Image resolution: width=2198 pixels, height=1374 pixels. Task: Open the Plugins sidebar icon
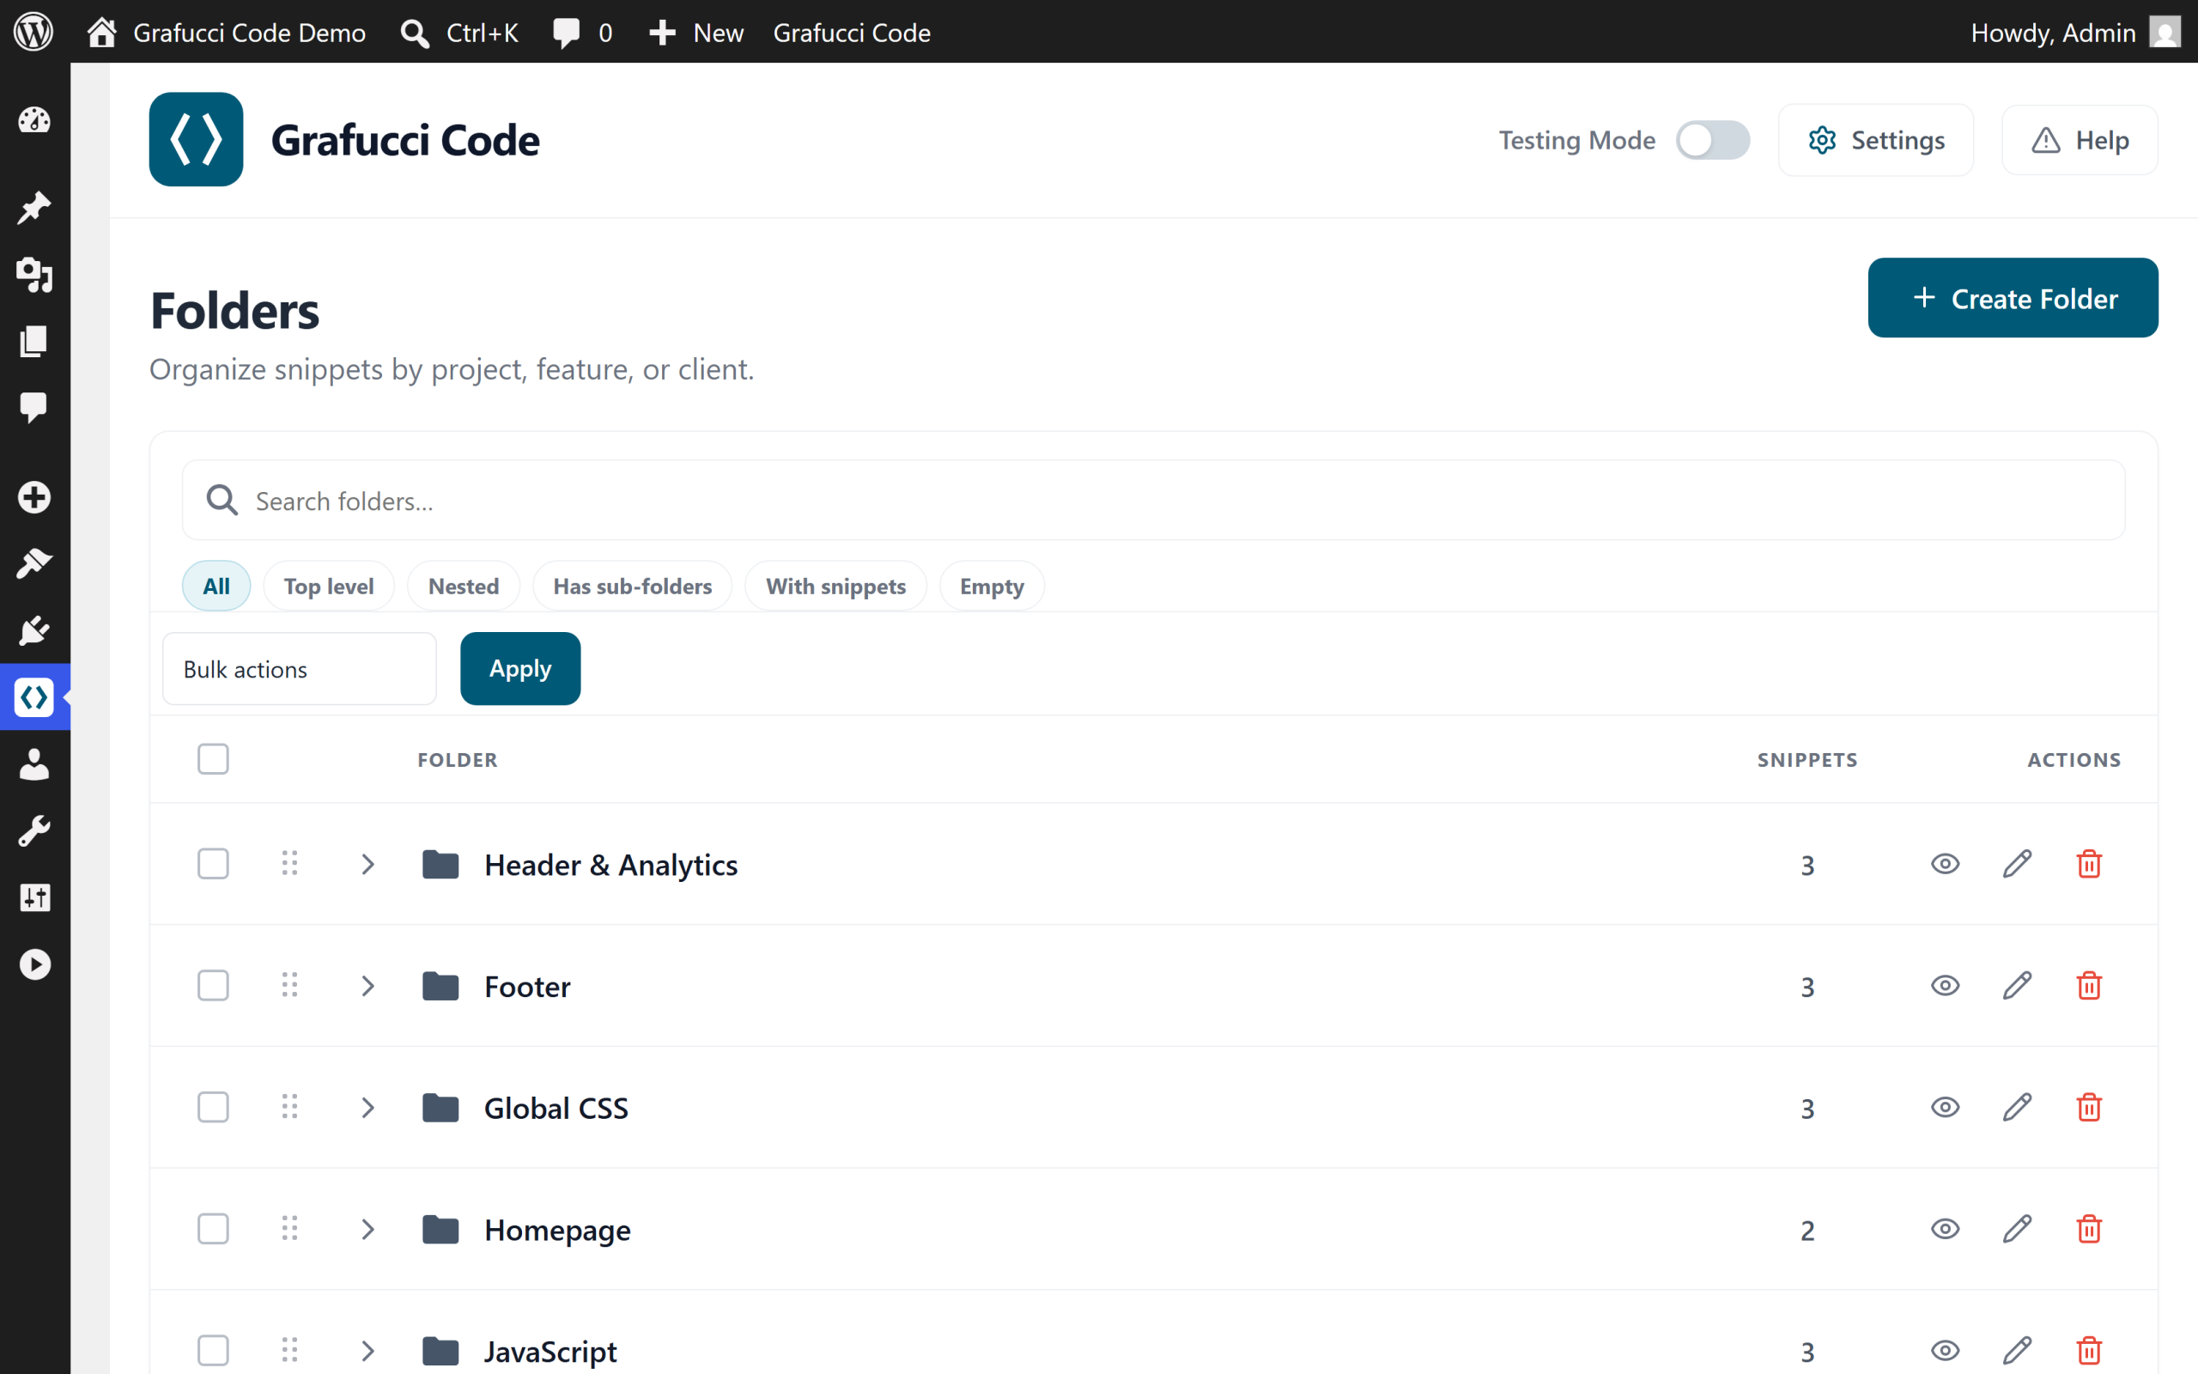pos(34,630)
